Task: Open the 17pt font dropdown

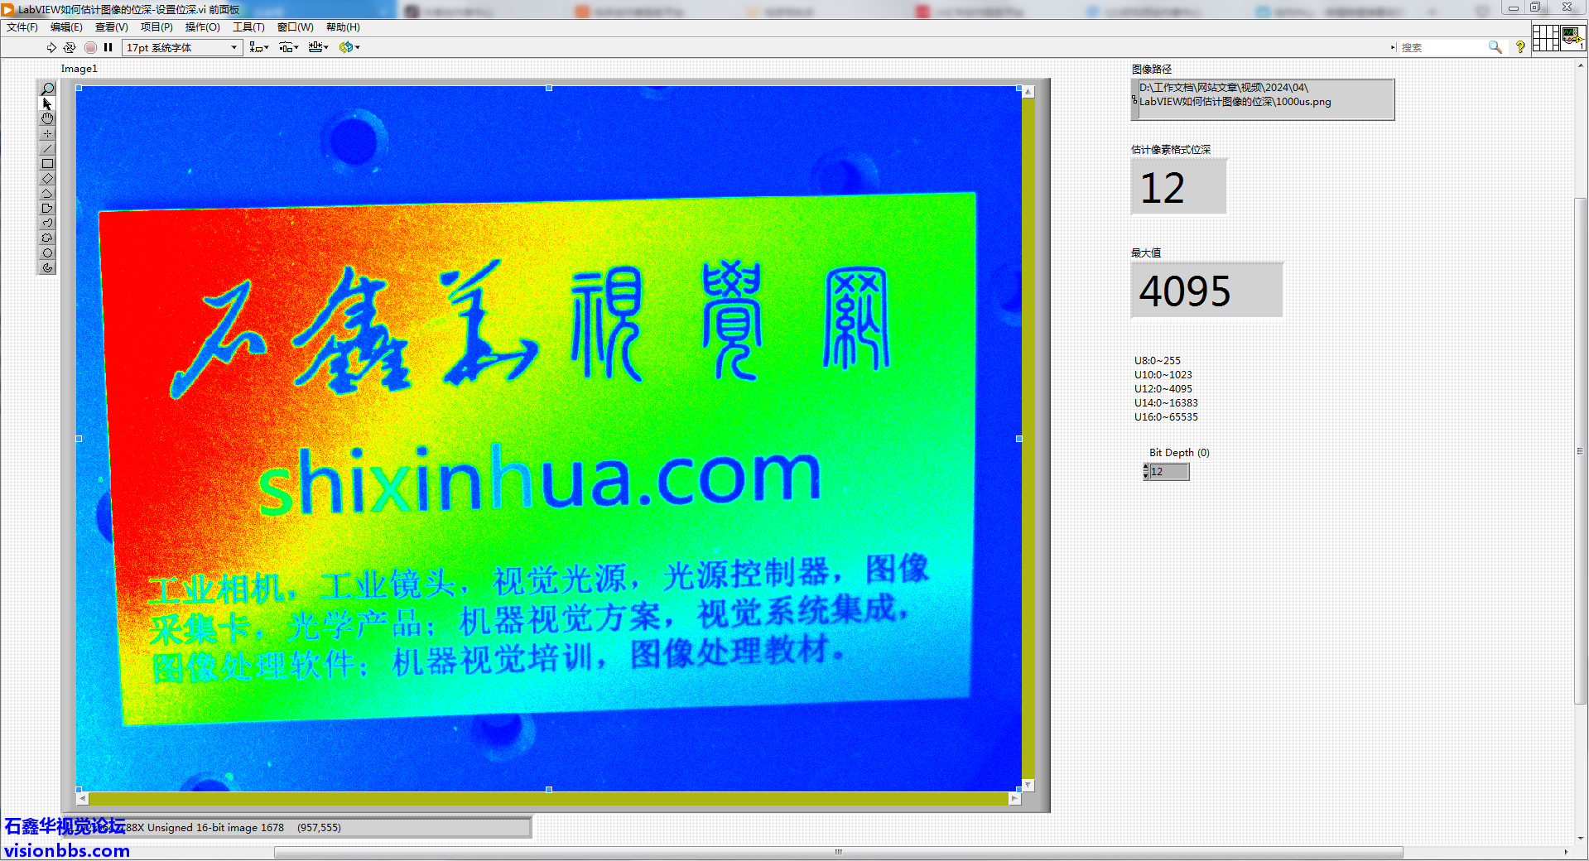Action: [x=181, y=47]
